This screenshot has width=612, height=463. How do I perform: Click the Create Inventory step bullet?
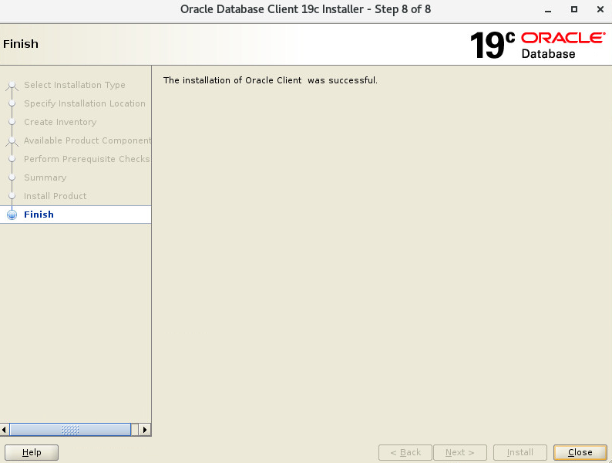point(12,122)
